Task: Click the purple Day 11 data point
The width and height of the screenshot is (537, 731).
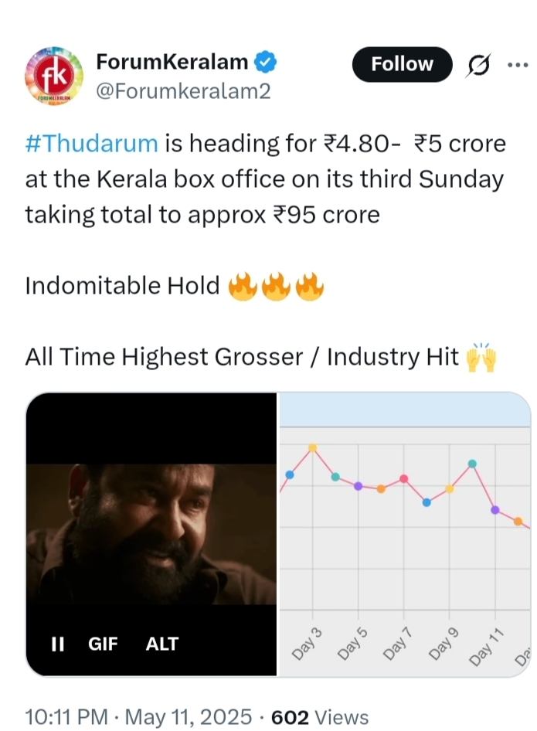Action: tap(495, 510)
